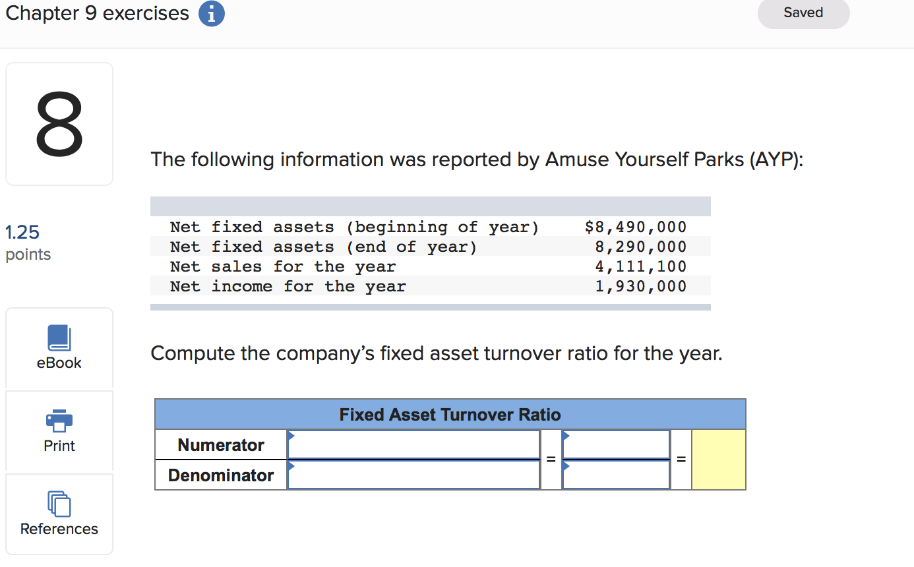This screenshot has height=567, width=914.
Task: Select the Numerator value input field
Action: coord(616,444)
